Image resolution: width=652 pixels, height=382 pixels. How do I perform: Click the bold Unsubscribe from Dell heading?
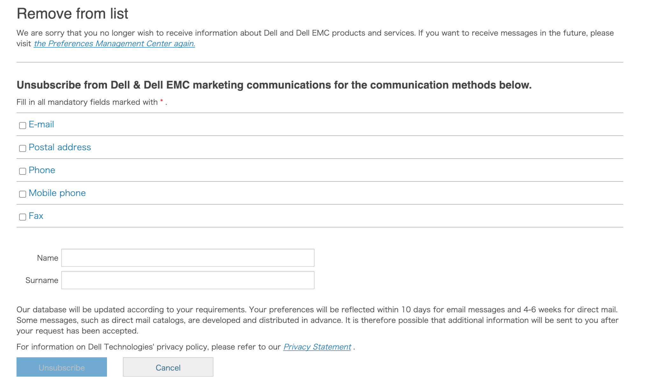(x=274, y=85)
